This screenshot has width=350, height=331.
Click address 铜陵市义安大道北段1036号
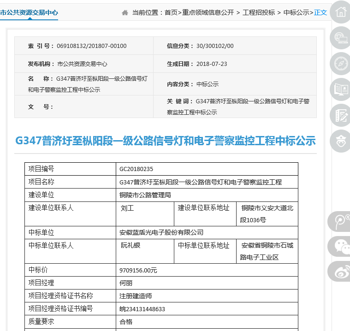[267, 214]
